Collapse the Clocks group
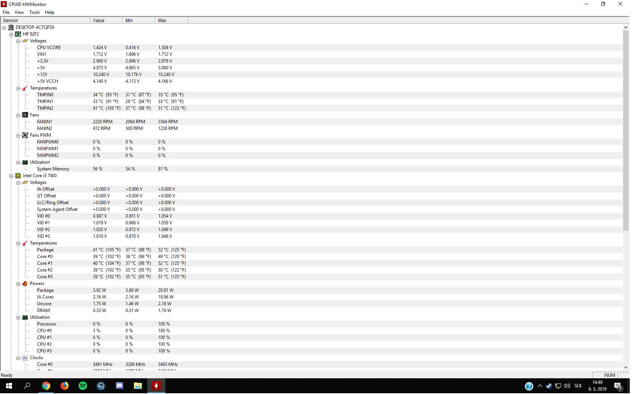 click(x=18, y=358)
